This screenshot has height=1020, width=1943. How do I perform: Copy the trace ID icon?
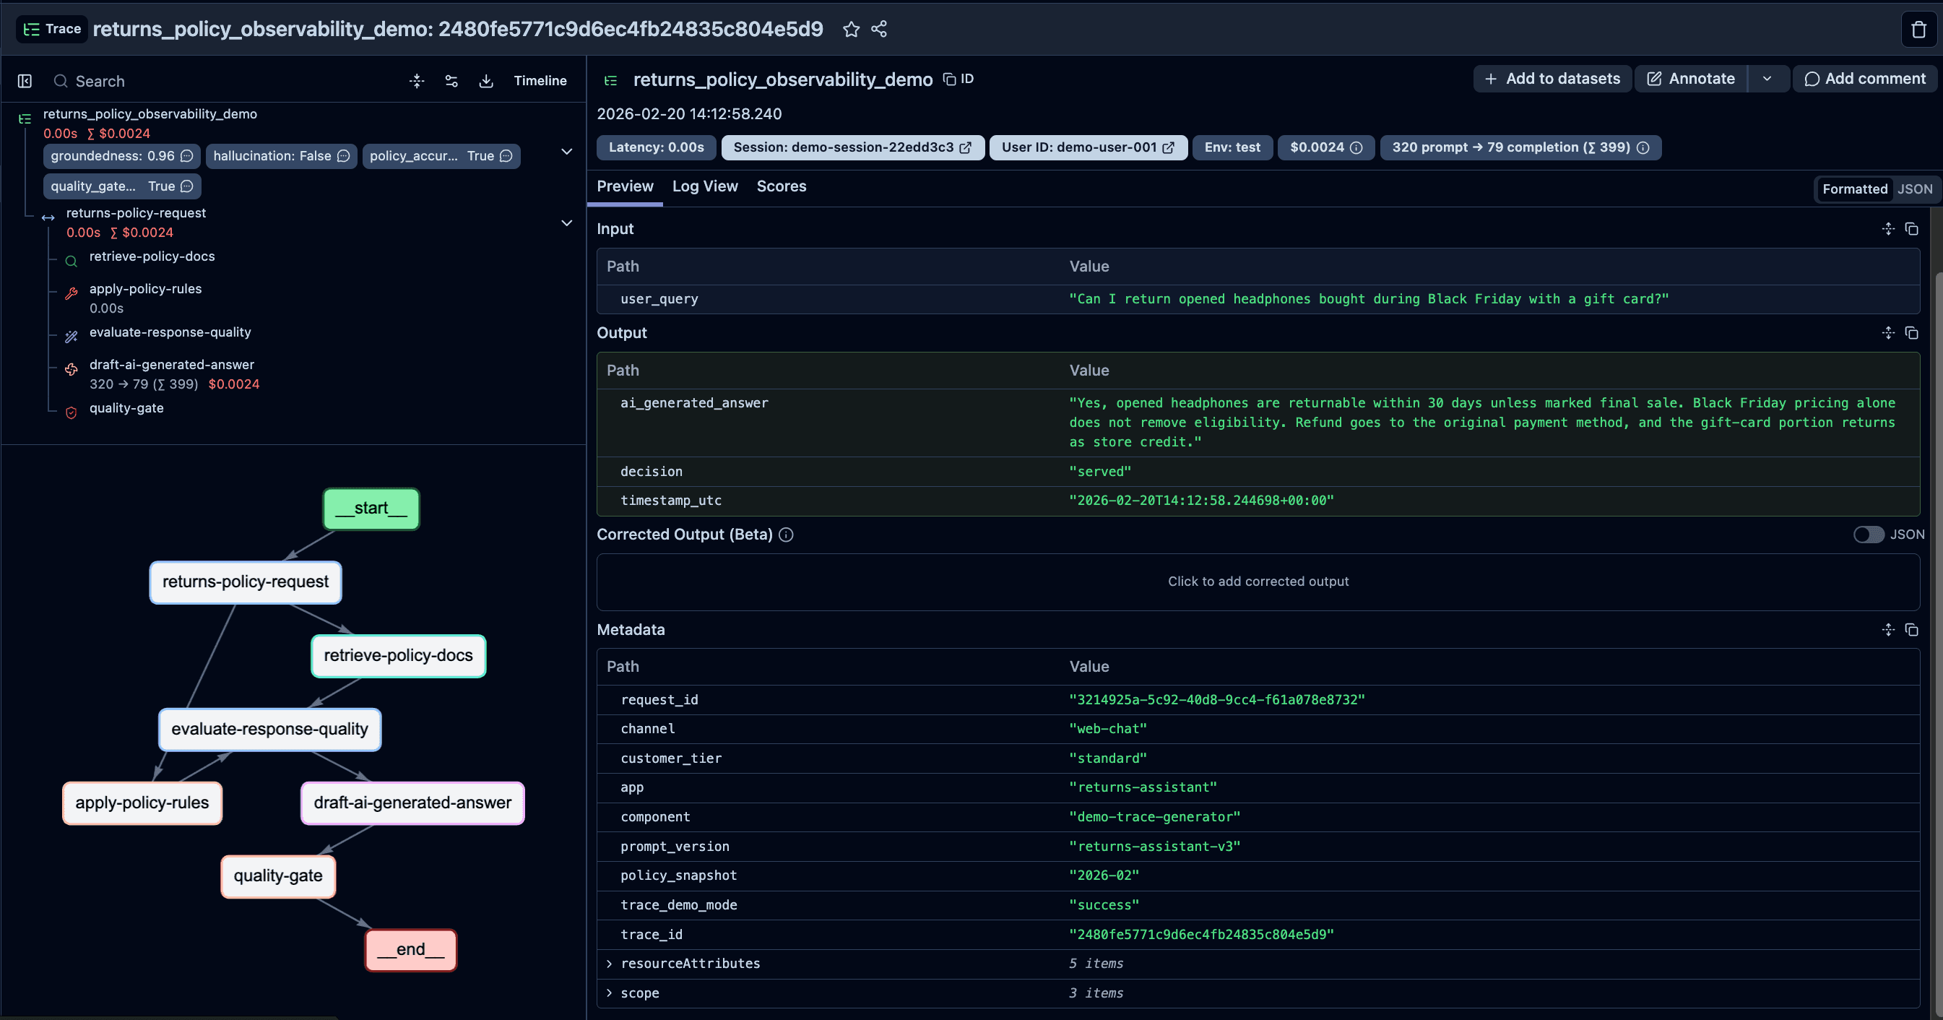pos(950,79)
